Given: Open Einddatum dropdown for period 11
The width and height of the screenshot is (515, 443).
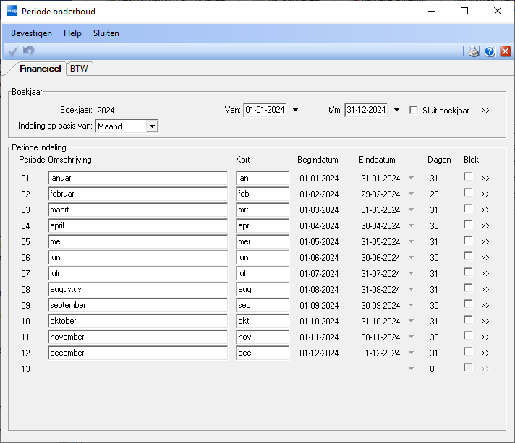Looking at the screenshot, I should coord(411,337).
